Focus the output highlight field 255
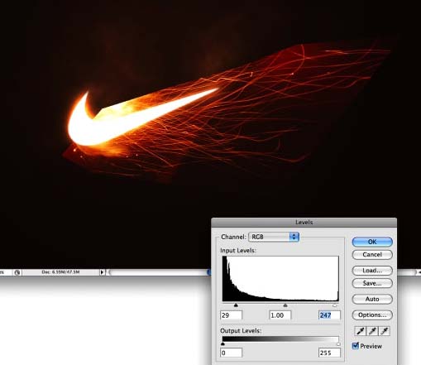 (x=329, y=353)
